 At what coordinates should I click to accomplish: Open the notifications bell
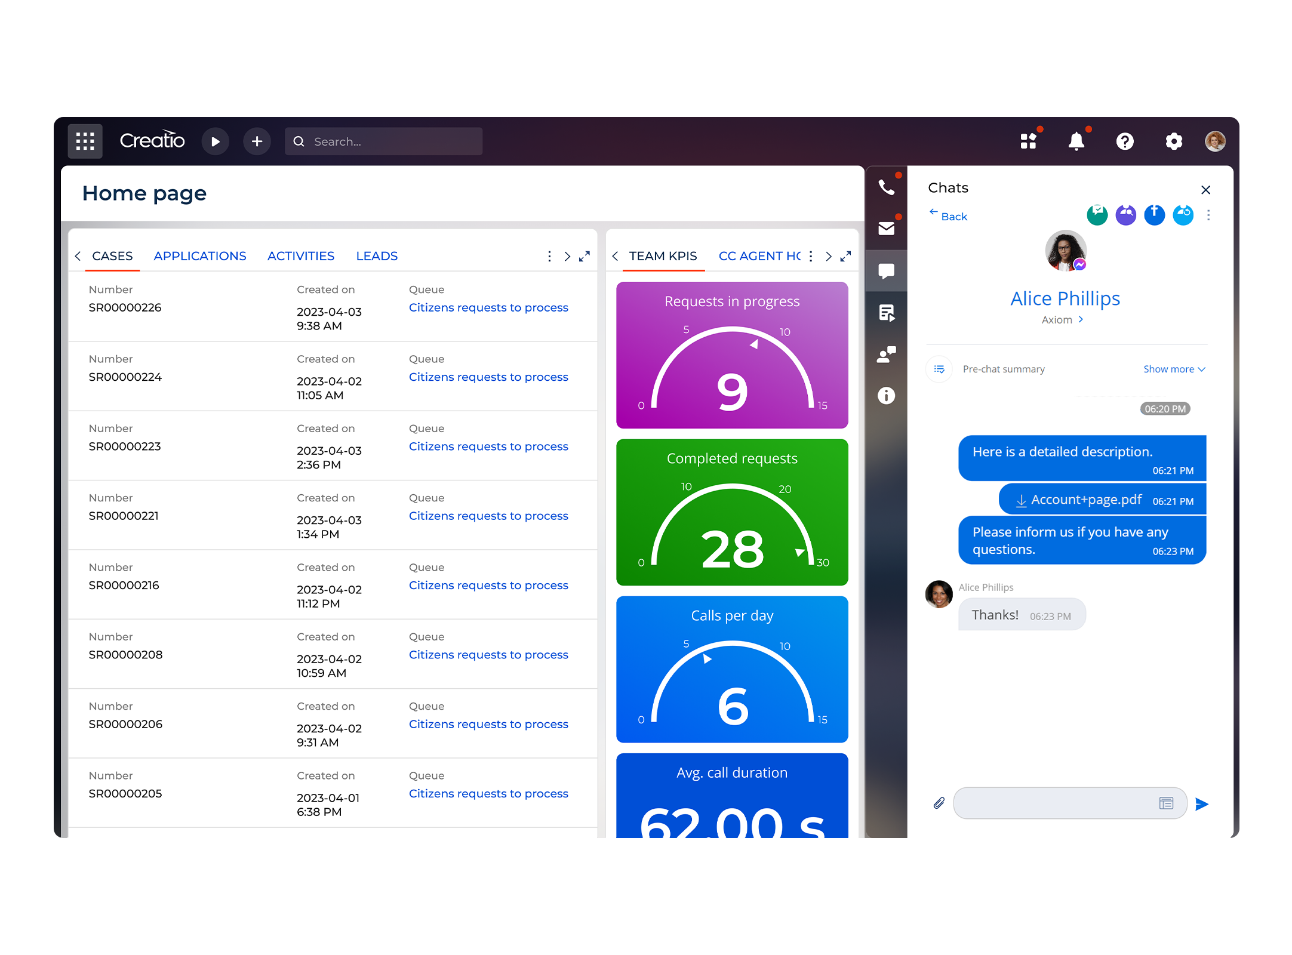tap(1077, 141)
